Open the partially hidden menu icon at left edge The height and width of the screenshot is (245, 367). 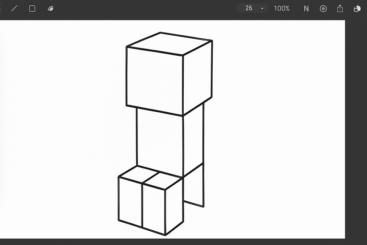click(x=0, y=8)
